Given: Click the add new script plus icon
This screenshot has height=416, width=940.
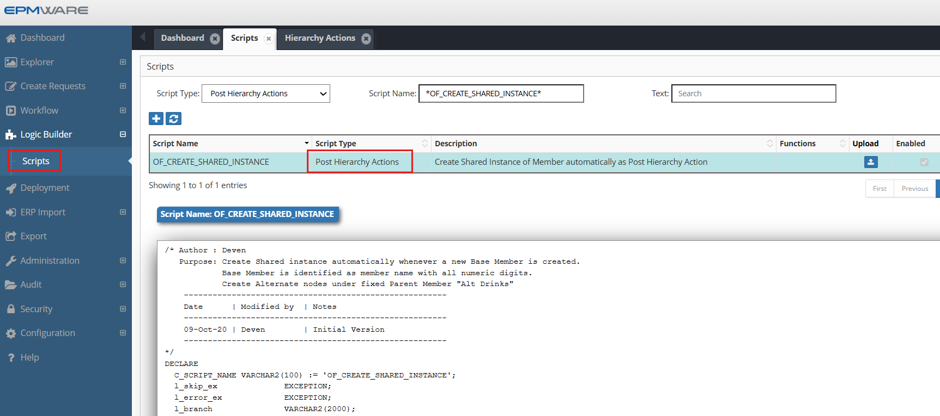Looking at the screenshot, I should pos(156,119).
